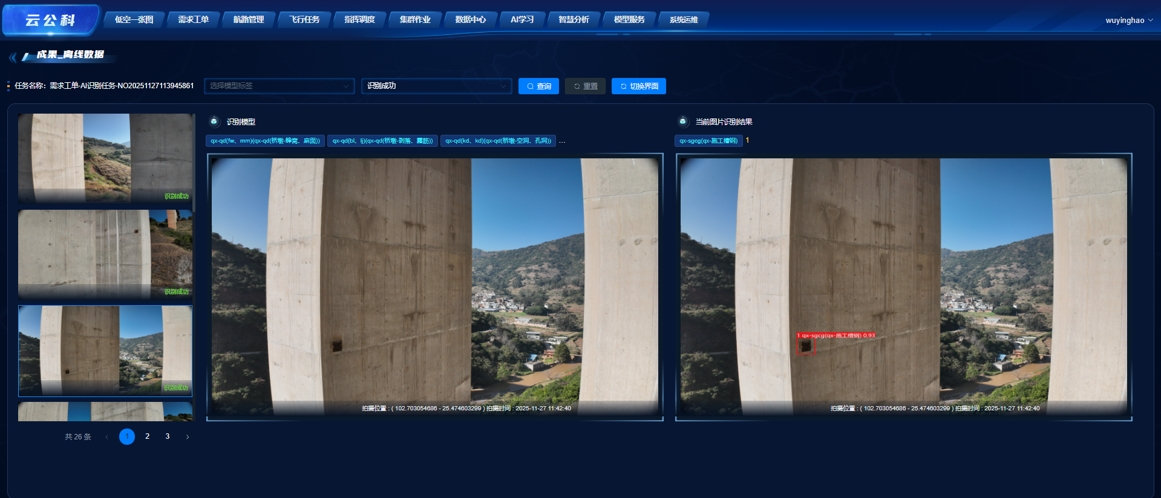Select the qx-qd(kd、kd) 空洞孔洞 model tag
This screenshot has height=498, width=1161.
(498, 141)
